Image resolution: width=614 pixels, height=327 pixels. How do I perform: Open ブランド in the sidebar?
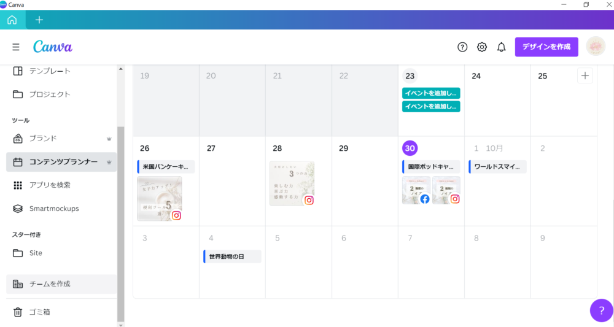pos(43,139)
